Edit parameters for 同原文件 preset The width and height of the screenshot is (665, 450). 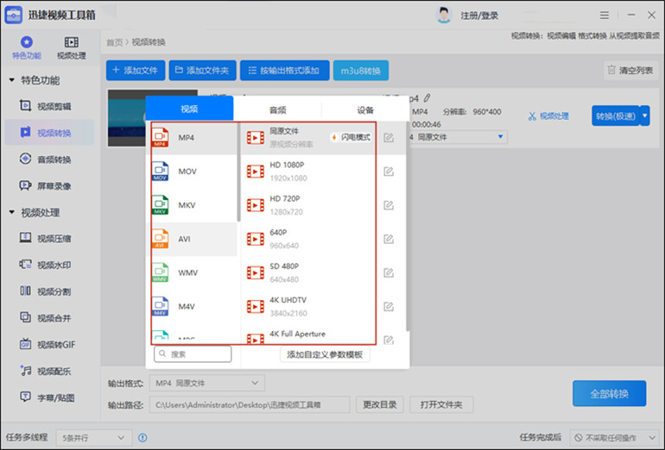[389, 138]
